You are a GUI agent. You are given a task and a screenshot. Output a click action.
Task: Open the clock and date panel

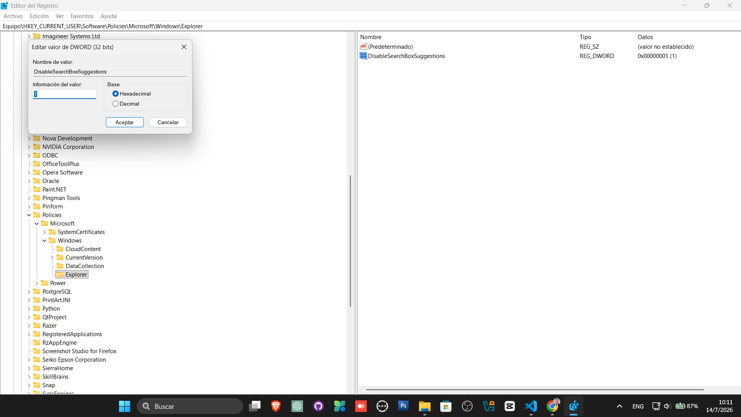(x=719, y=406)
